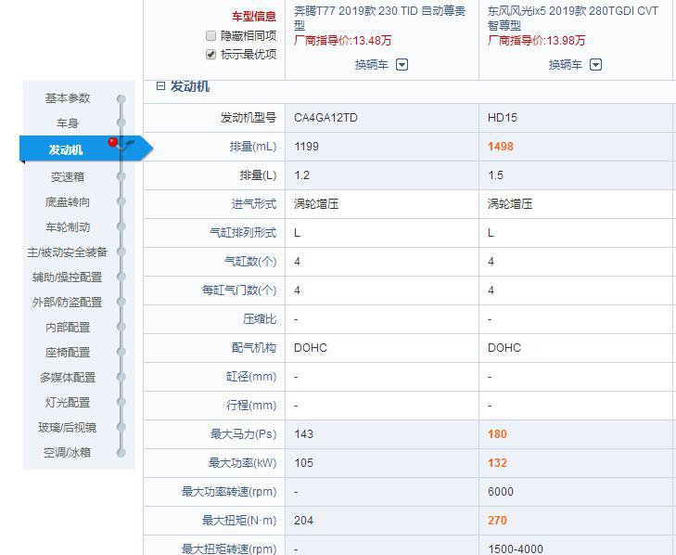
Task: Uncheck the 标示最优项 checkbox
Action: point(210,55)
